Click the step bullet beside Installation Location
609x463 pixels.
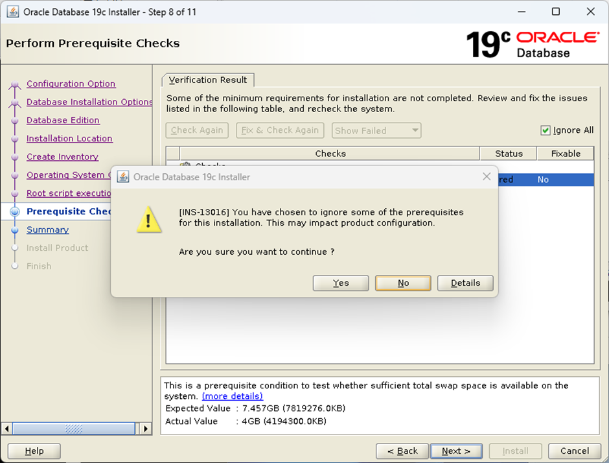tap(15, 139)
